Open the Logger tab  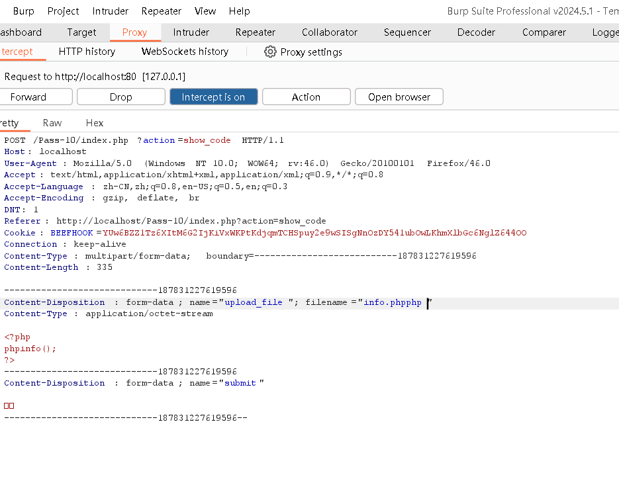coord(605,32)
